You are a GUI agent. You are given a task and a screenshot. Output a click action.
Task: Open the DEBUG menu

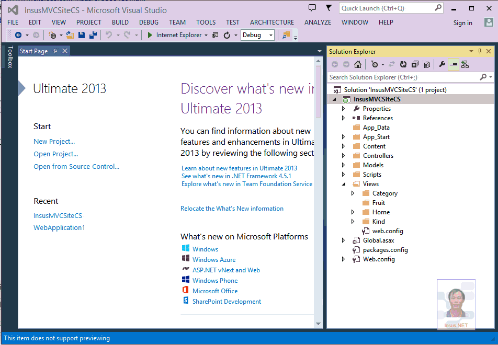[x=149, y=22]
